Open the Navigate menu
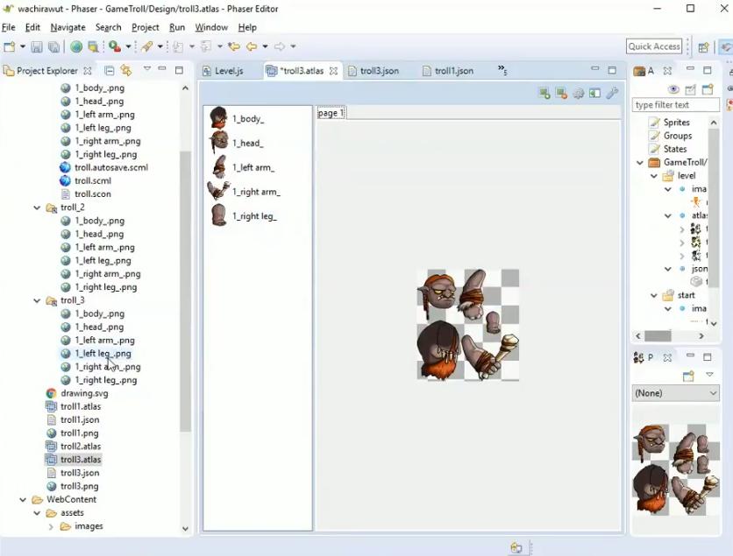 68,27
